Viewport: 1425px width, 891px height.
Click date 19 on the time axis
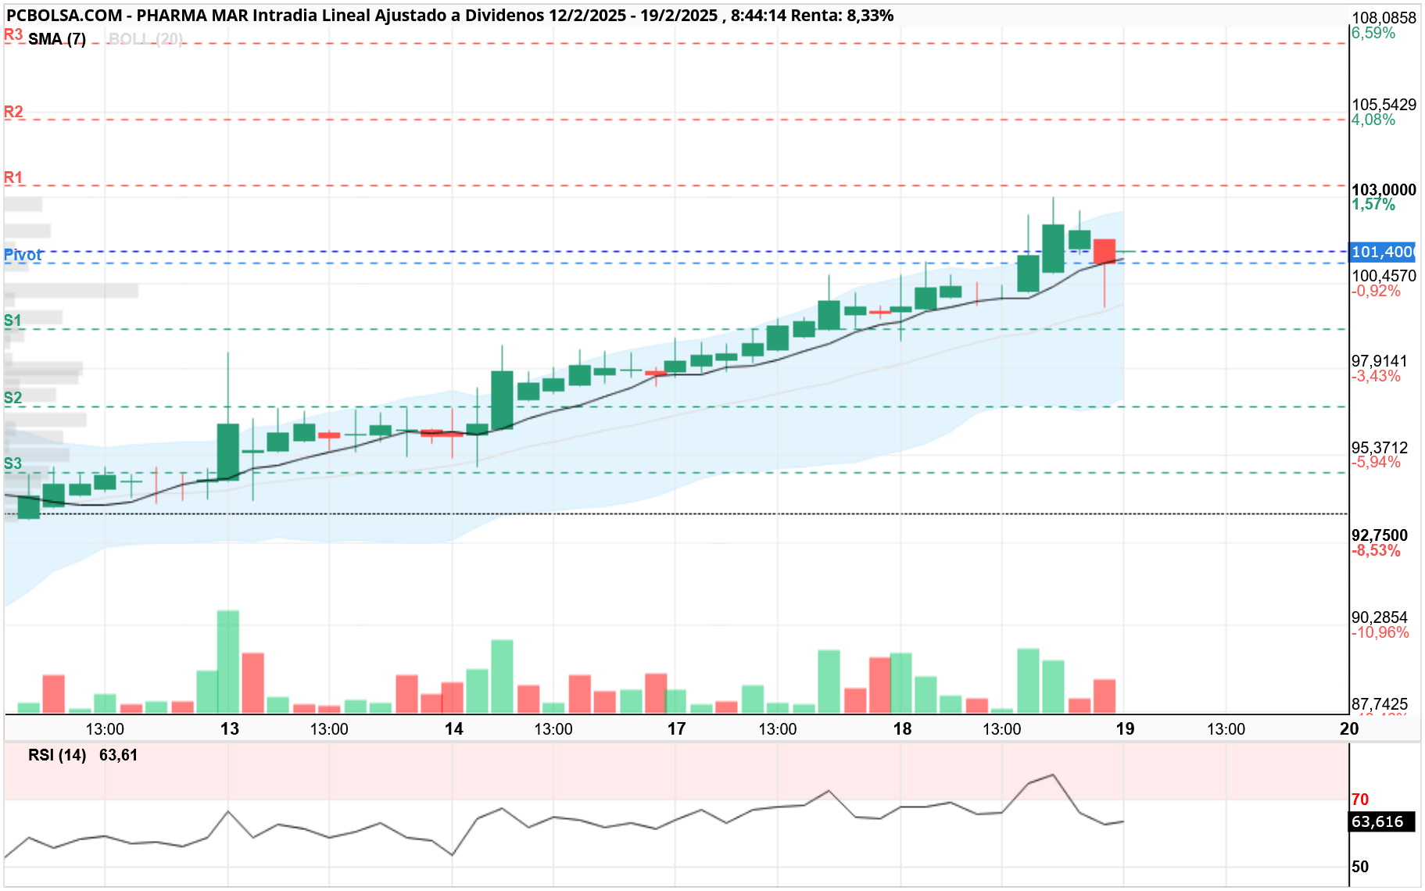pos(1125,728)
